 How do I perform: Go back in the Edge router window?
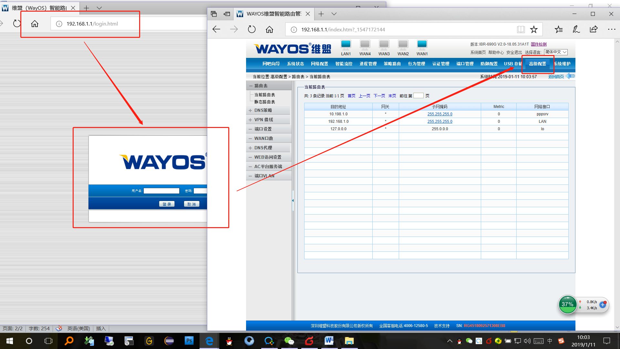[216, 29]
